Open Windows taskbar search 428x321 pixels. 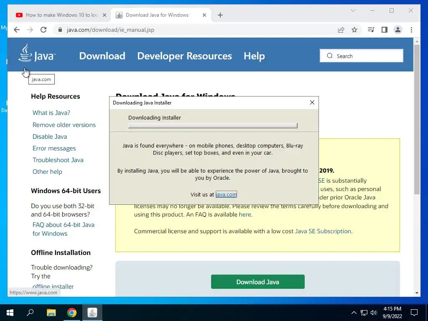(30, 313)
